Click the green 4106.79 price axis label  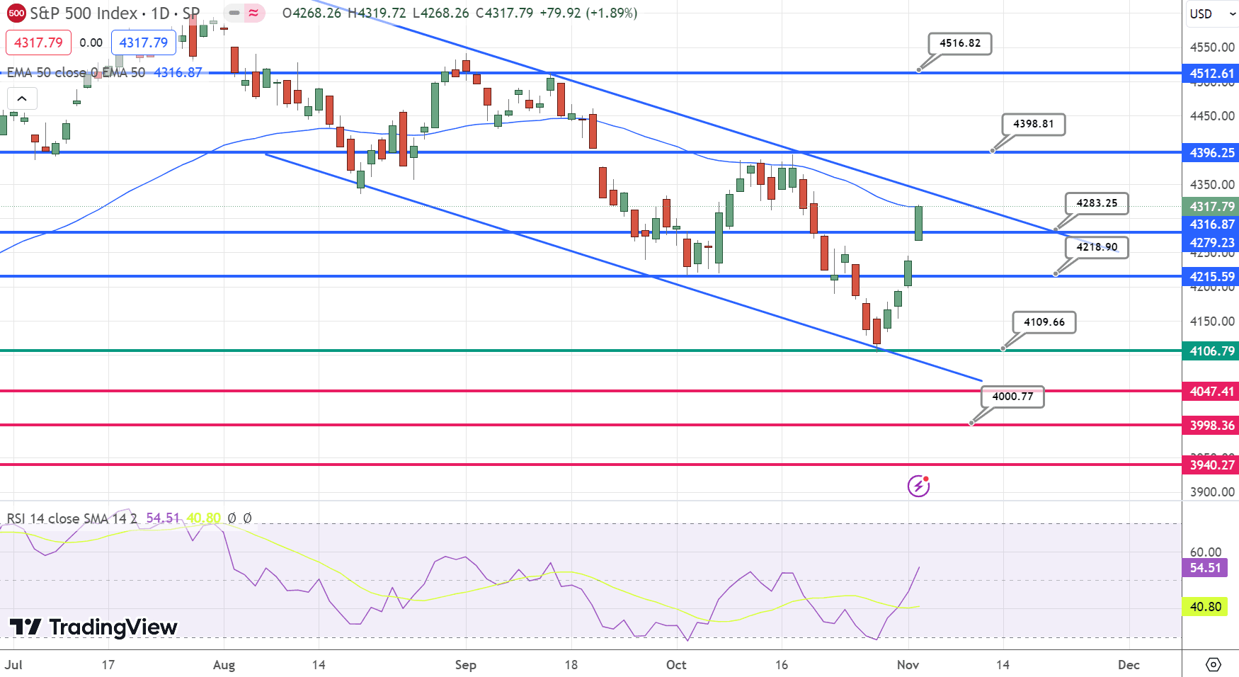point(1211,351)
